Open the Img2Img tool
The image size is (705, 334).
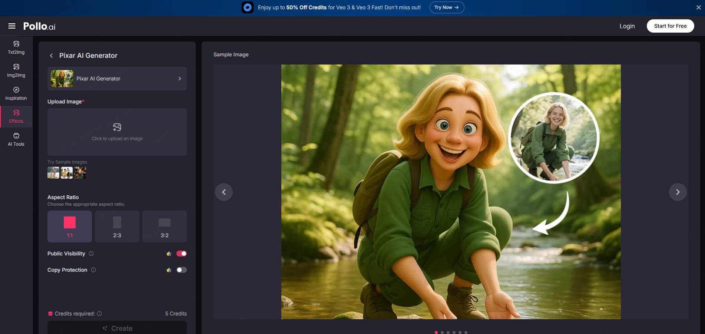click(16, 70)
